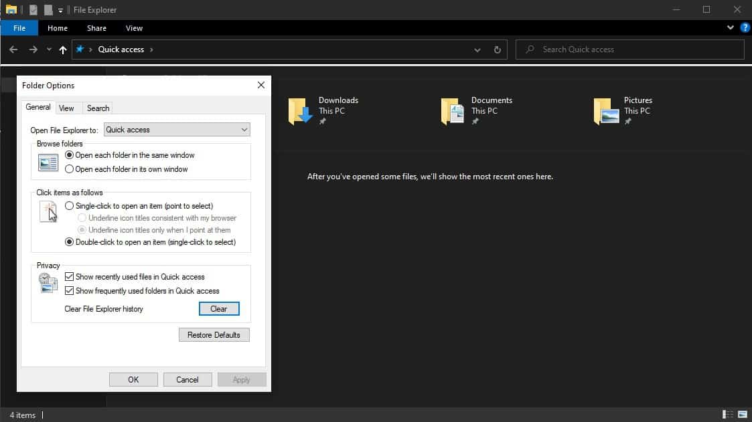Expand the address bar history dropdown
Screen dimensions: 752x422
tap(477, 49)
